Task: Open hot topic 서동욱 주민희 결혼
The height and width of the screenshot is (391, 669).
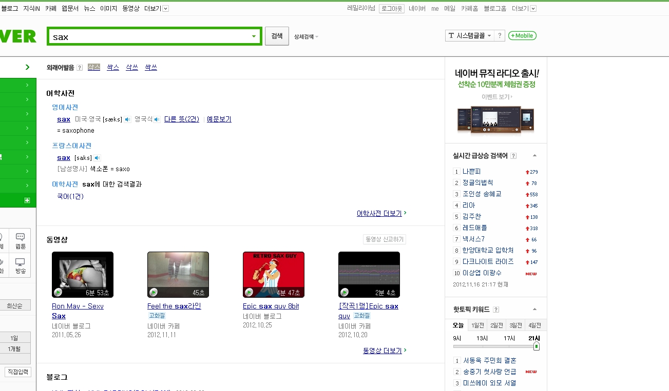Action: (x=490, y=360)
